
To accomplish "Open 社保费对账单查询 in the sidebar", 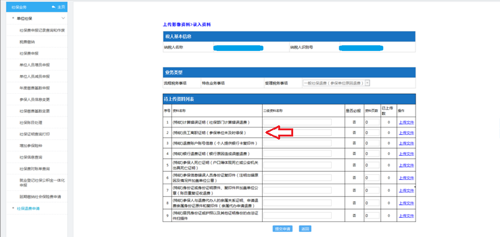I will (x=34, y=169).
